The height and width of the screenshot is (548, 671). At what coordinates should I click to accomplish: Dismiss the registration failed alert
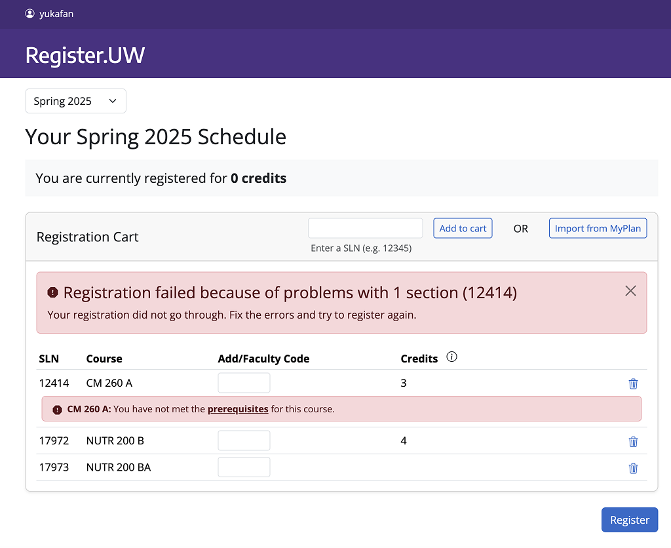tap(630, 290)
